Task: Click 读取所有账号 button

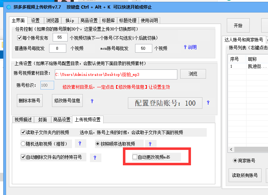Action: coord(245,175)
